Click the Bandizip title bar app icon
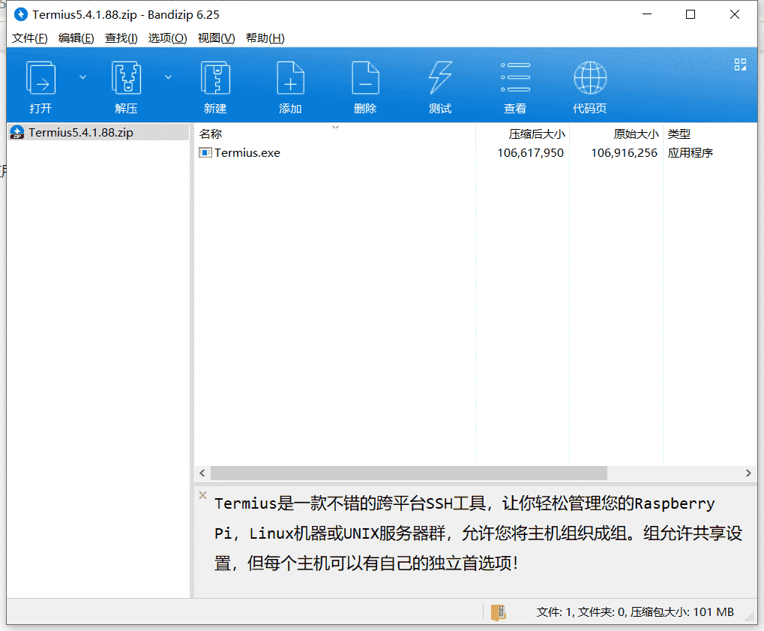 tap(21, 14)
